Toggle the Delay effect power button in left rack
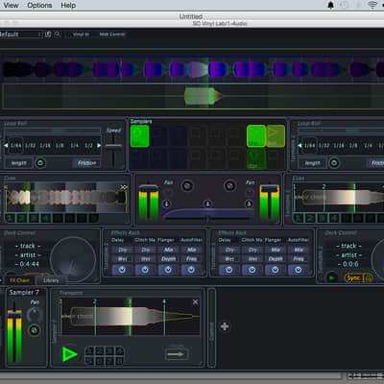Screen dimensions: 384x384 tap(122, 270)
